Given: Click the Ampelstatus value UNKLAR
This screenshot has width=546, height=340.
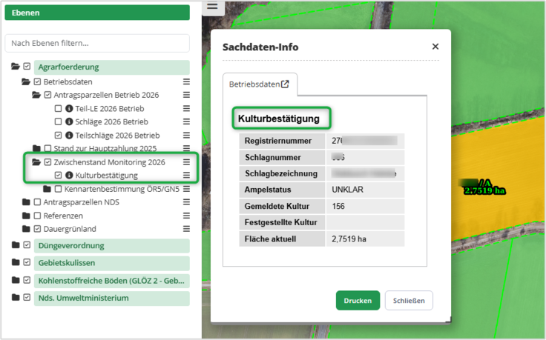Looking at the screenshot, I should pos(347,190).
